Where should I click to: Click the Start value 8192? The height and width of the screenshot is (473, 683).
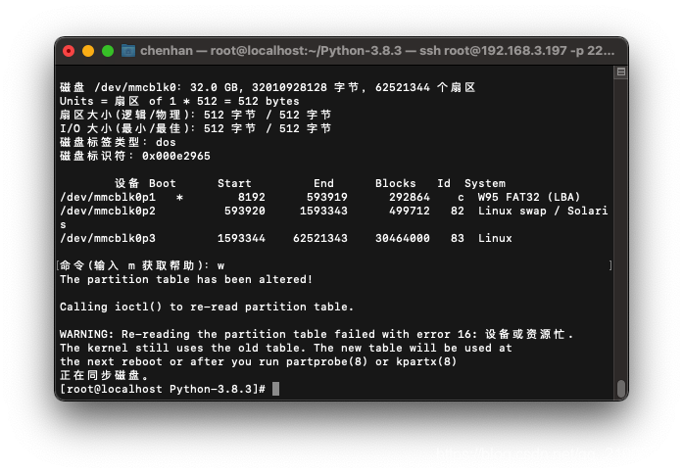(251, 197)
